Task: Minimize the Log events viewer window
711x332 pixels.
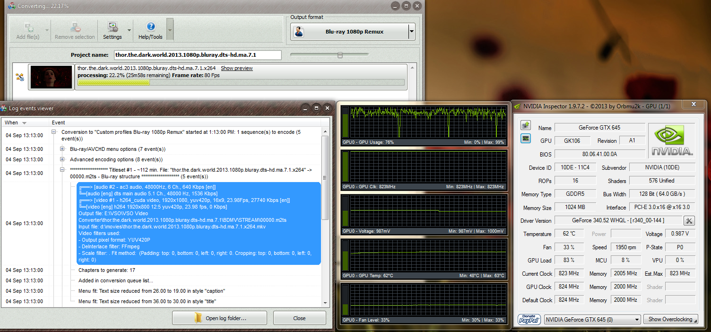Action: (x=306, y=108)
